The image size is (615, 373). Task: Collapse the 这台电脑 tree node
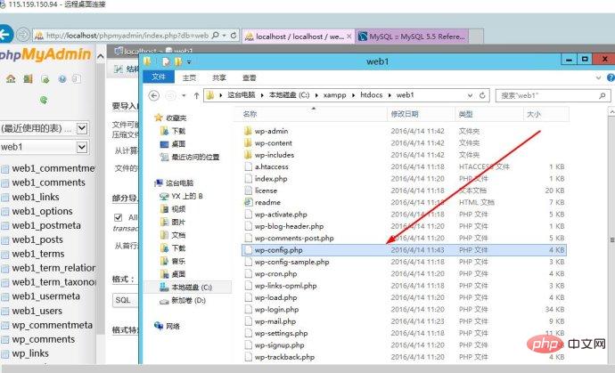[x=149, y=182]
